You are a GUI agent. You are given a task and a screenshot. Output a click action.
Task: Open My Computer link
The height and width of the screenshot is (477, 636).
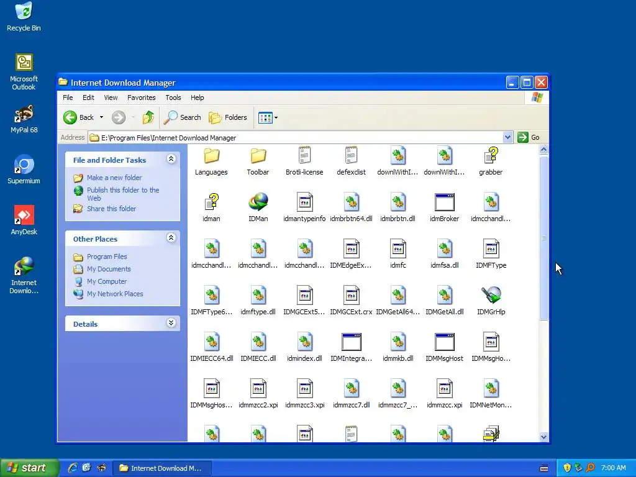[107, 281]
